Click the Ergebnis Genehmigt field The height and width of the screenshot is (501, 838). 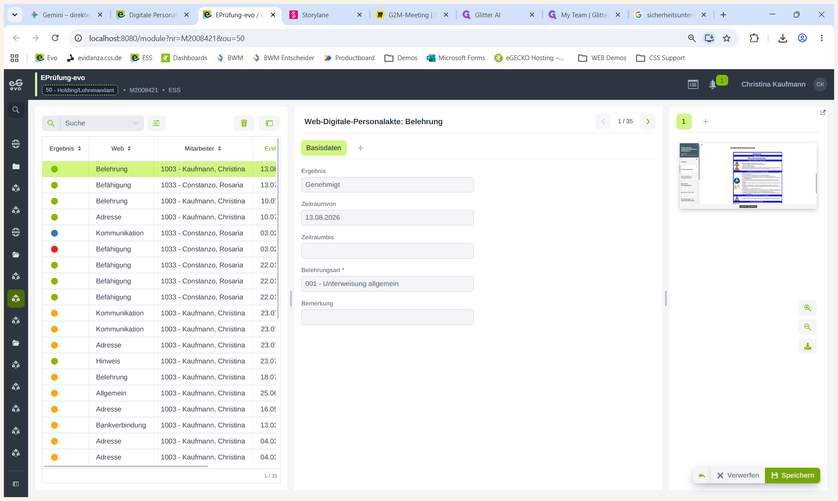[x=387, y=185]
